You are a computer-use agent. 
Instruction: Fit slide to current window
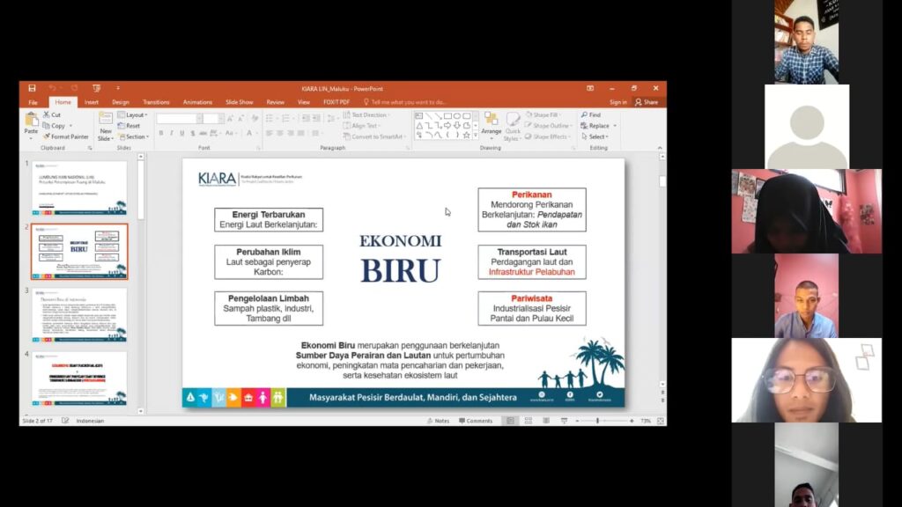(661, 421)
